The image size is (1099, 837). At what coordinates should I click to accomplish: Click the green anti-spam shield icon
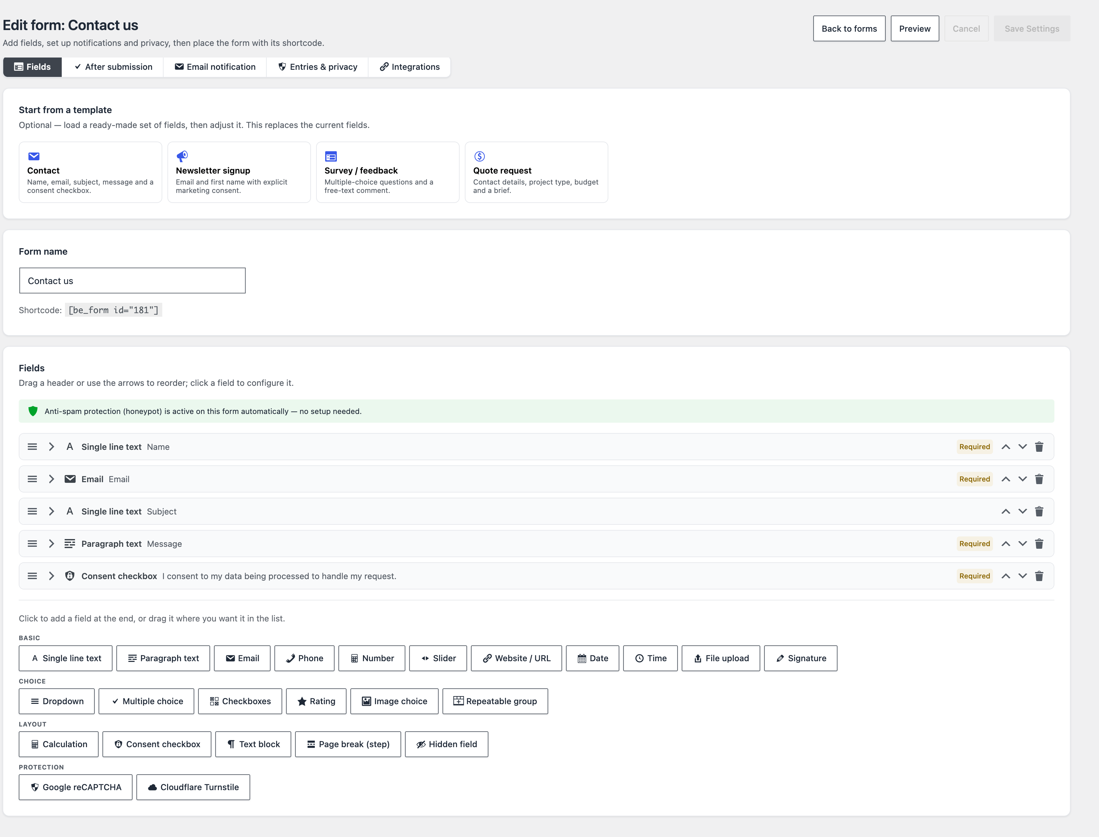[33, 411]
